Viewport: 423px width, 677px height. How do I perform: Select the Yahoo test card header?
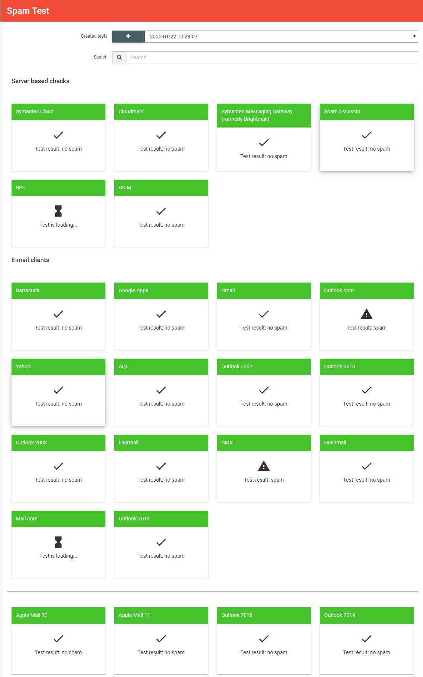pos(58,367)
